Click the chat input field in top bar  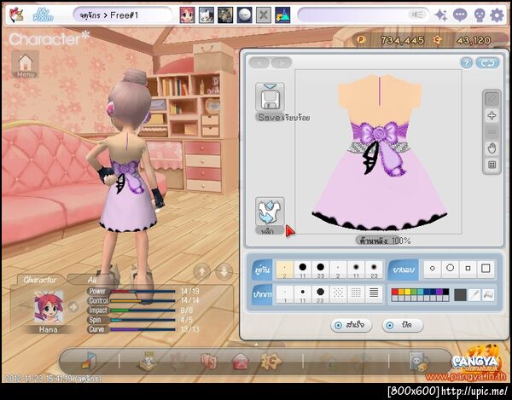[x=364, y=15]
